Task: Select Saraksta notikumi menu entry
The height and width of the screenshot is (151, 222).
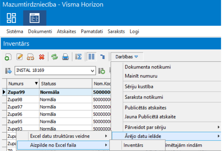Action: 144,97
